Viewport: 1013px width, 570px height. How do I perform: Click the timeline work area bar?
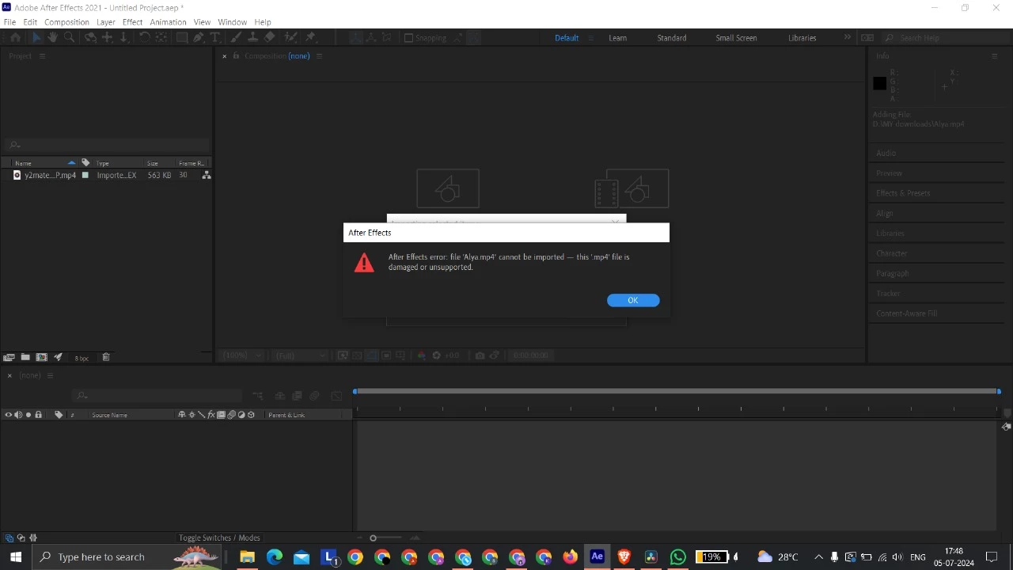coord(677,391)
